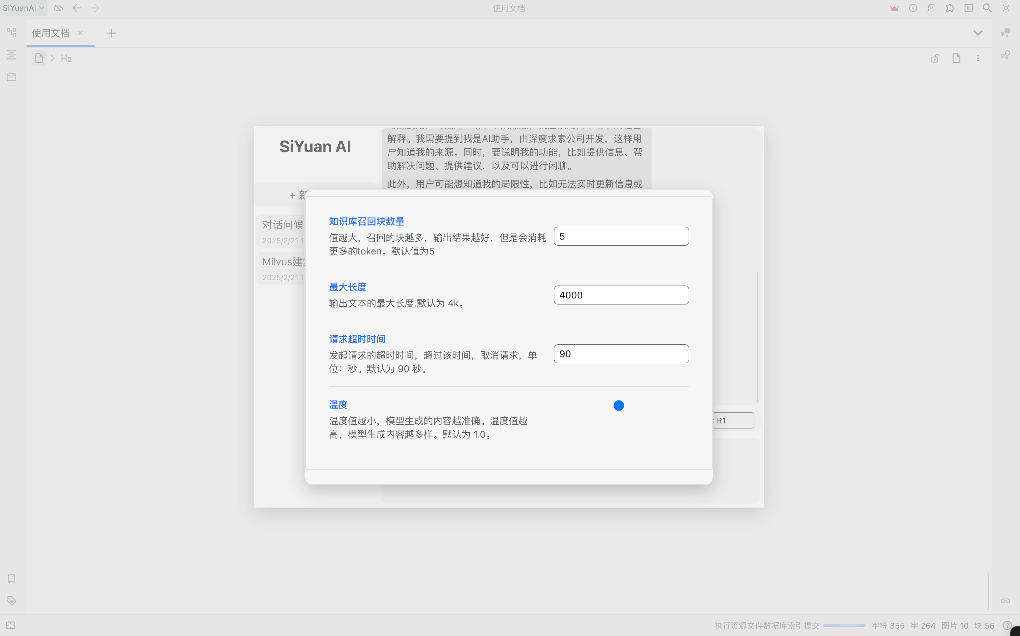Toggle the document lock state
This screenshot has width=1020, height=636.
tap(935, 58)
